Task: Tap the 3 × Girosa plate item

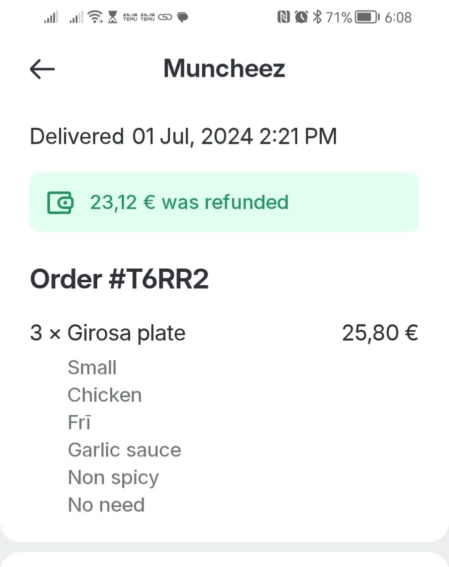Action: click(x=108, y=333)
